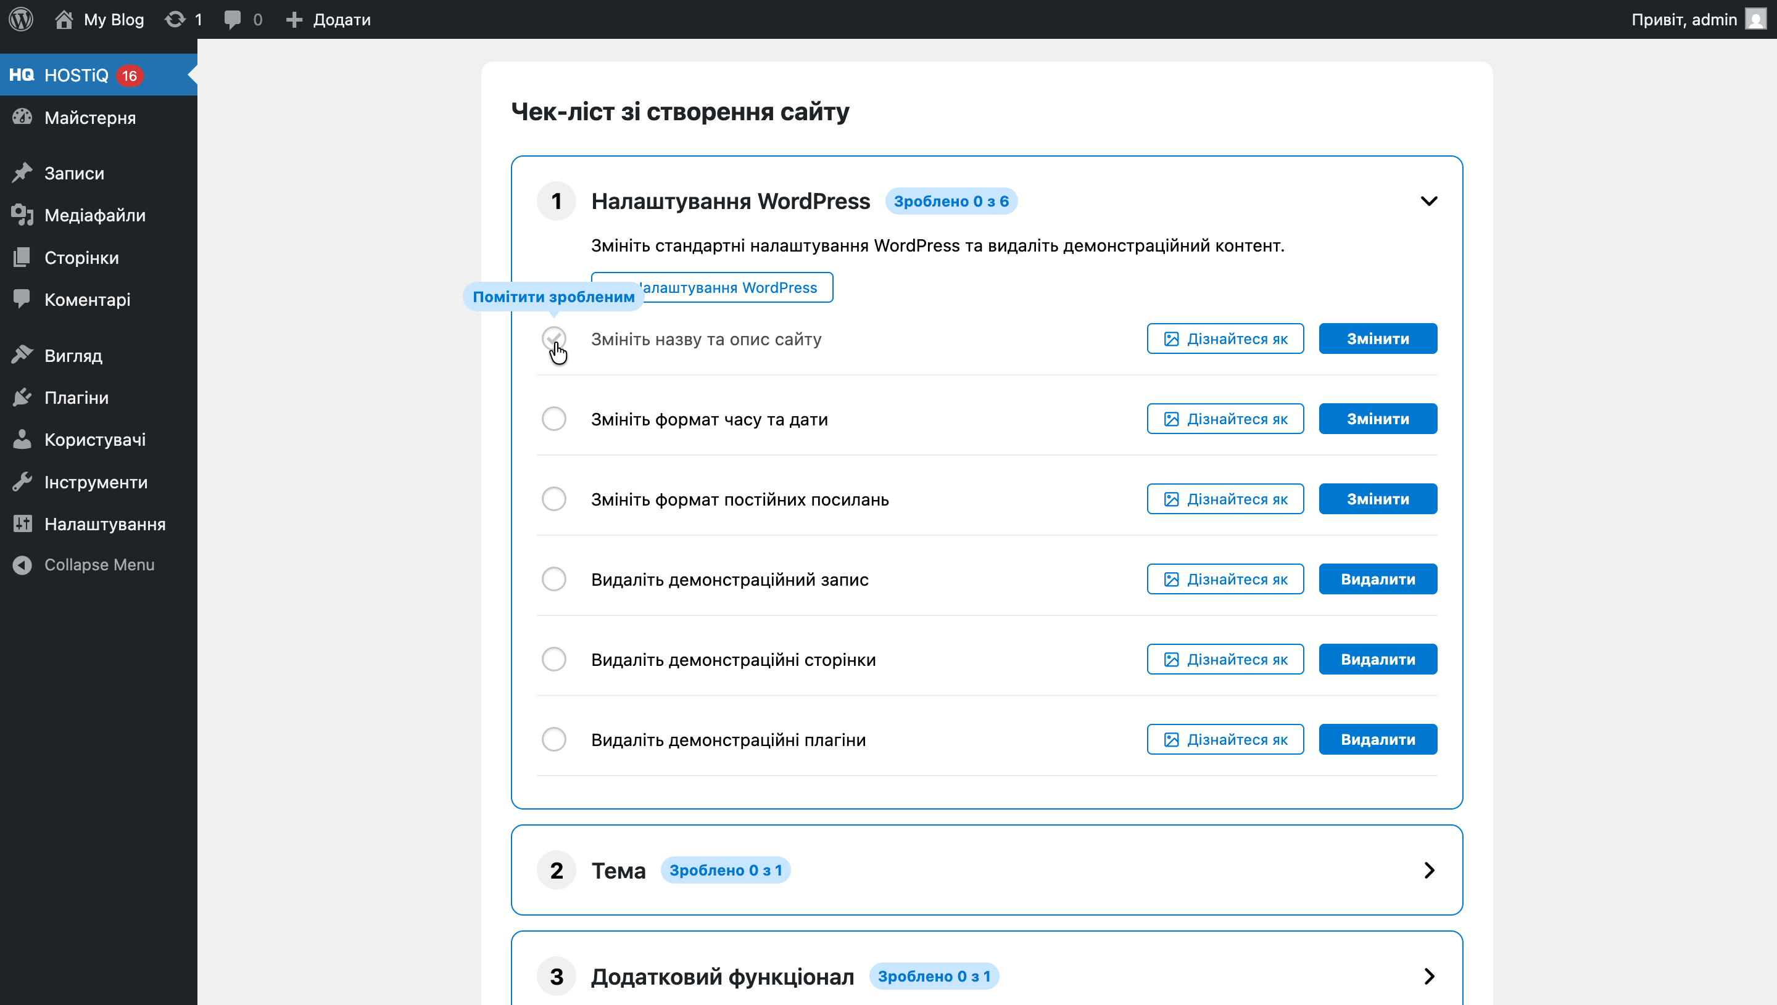Expand the Додатковий функціонал section
The height and width of the screenshot is (1005, 1777).
coord(1428,976)
